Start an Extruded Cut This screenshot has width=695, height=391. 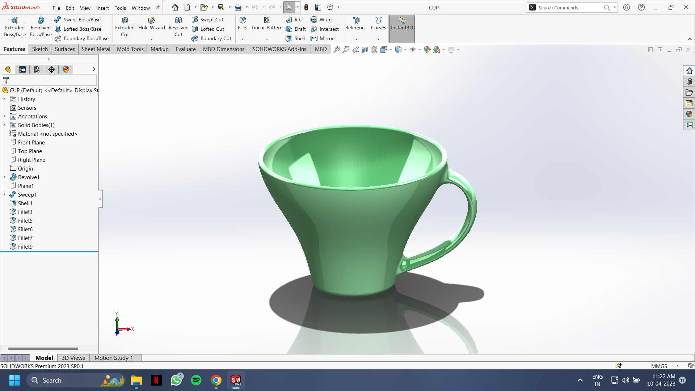125,27
